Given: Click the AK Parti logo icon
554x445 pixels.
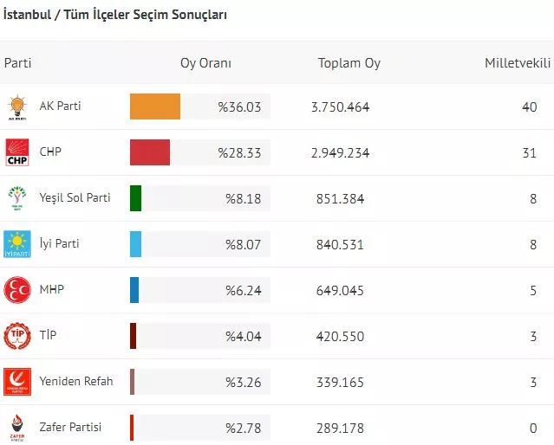Looking at the screenshot, I should (17, 106).
